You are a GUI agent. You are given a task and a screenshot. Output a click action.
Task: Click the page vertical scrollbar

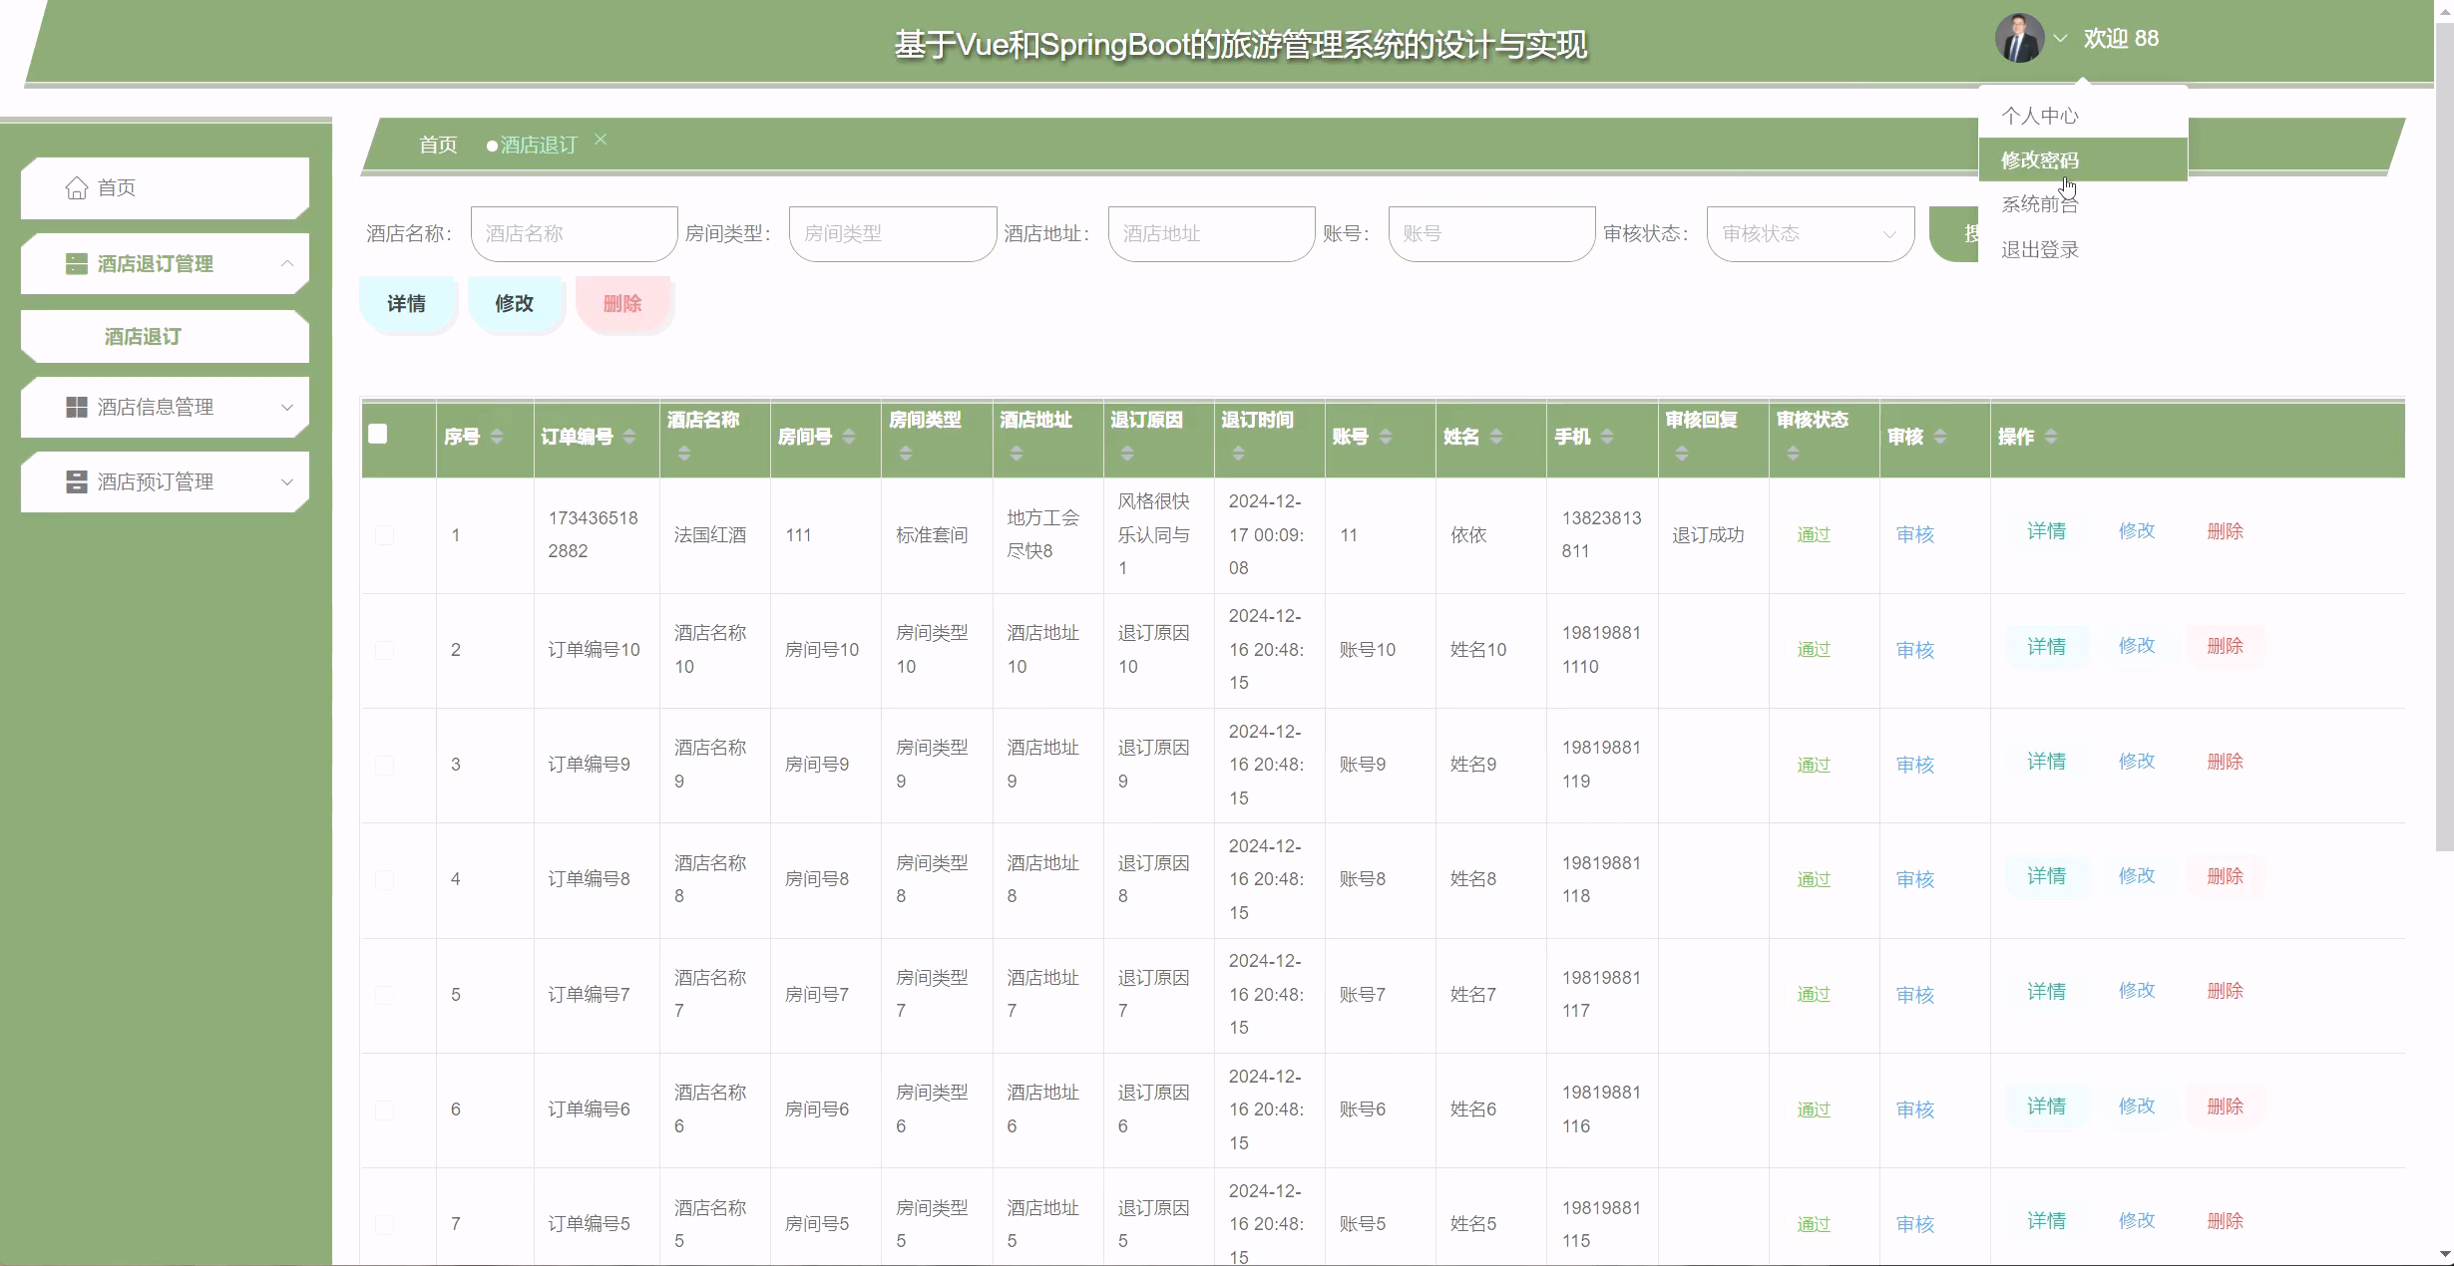click(x=2444, y=439)
